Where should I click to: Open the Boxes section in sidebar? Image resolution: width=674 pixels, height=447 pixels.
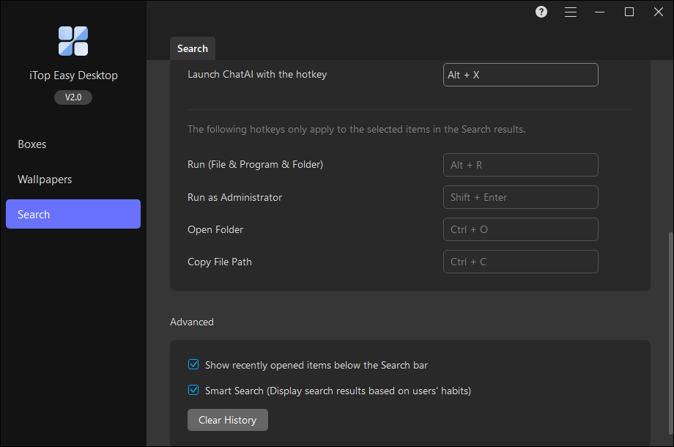tap(32, 144)
